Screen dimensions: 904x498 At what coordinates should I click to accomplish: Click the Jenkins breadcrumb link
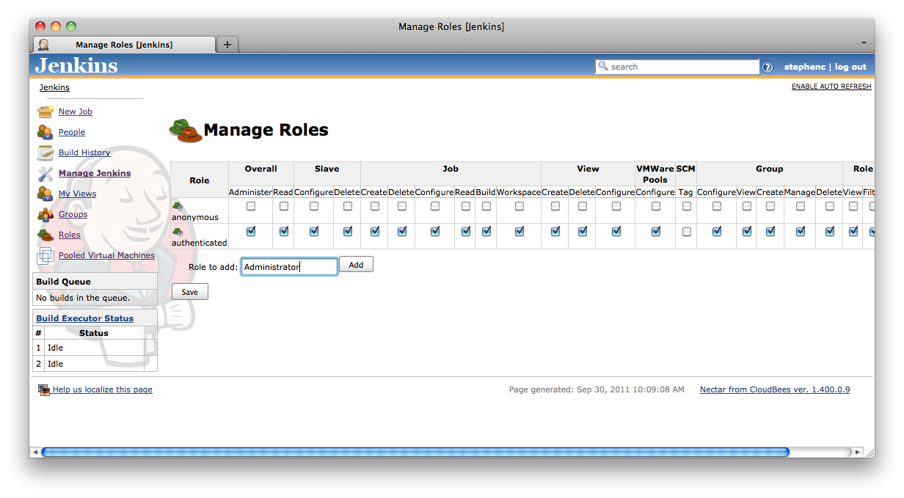[54, 87]
